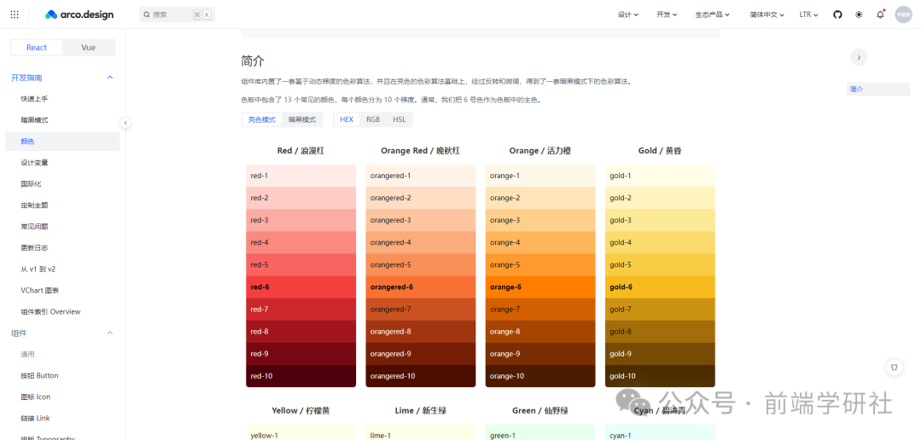The image size is (922, 440).
Task: Copy the red-1 swatch
Action: click(301, 176)
